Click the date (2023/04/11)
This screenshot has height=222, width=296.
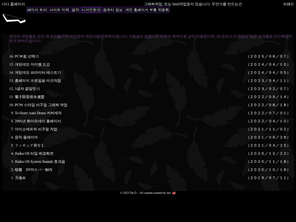268,81
